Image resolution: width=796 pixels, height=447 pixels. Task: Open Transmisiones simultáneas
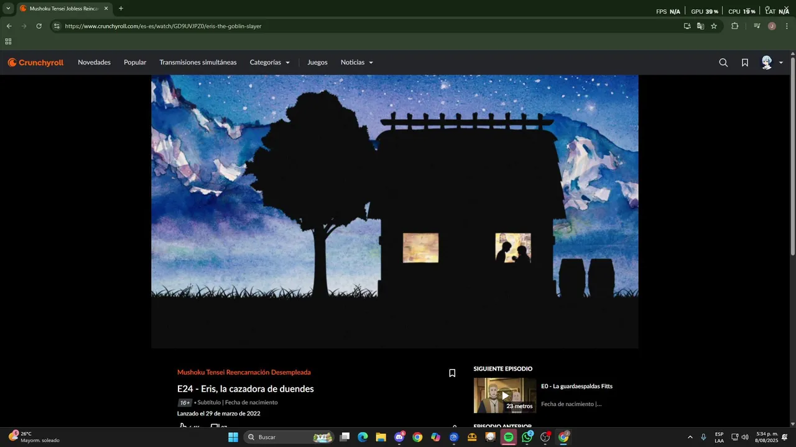(198, 63)
